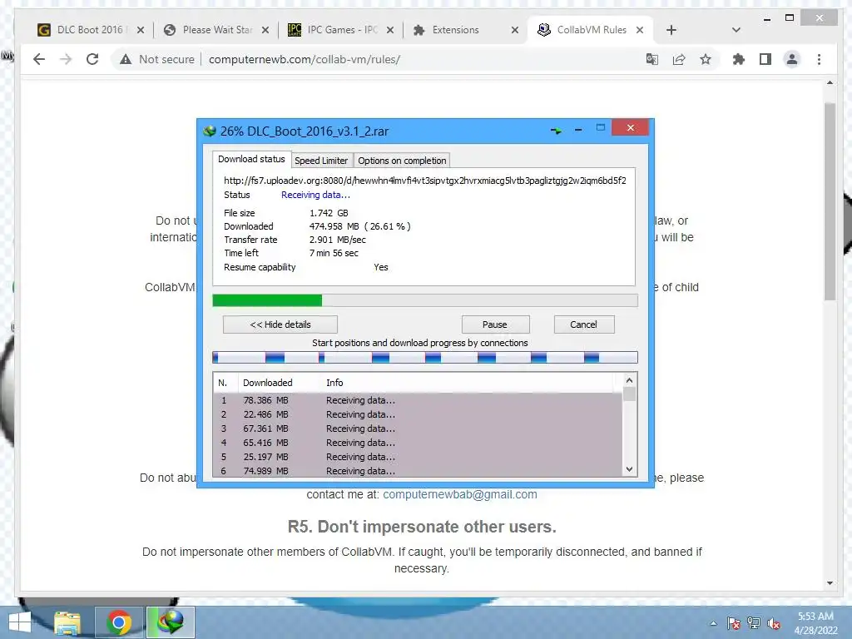Viewport: 852px width, 639px height.
Task: Select connection row 5 with 25.197 MB
Action: [x=418, y=457]
